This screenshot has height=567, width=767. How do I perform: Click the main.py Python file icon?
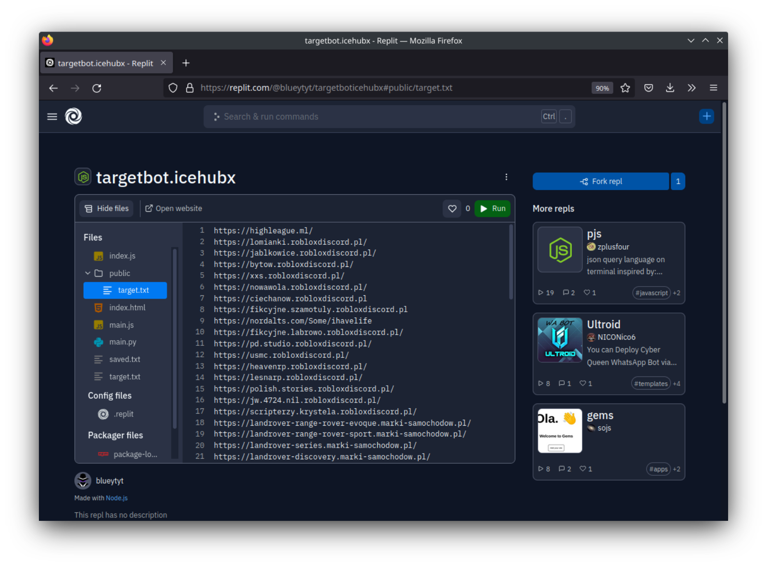[x=99, y=342]
